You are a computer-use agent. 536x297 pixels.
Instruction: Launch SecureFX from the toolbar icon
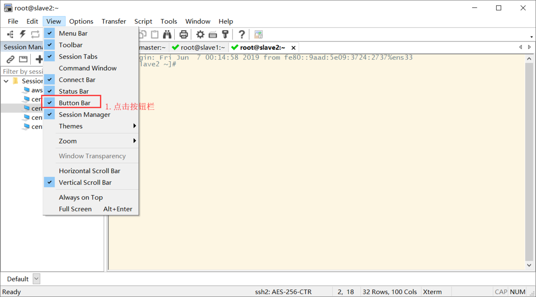tap(258, 35)
